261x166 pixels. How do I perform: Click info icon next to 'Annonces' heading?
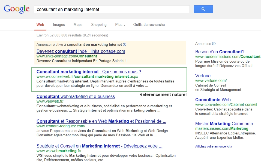click(x=214, y=44)
